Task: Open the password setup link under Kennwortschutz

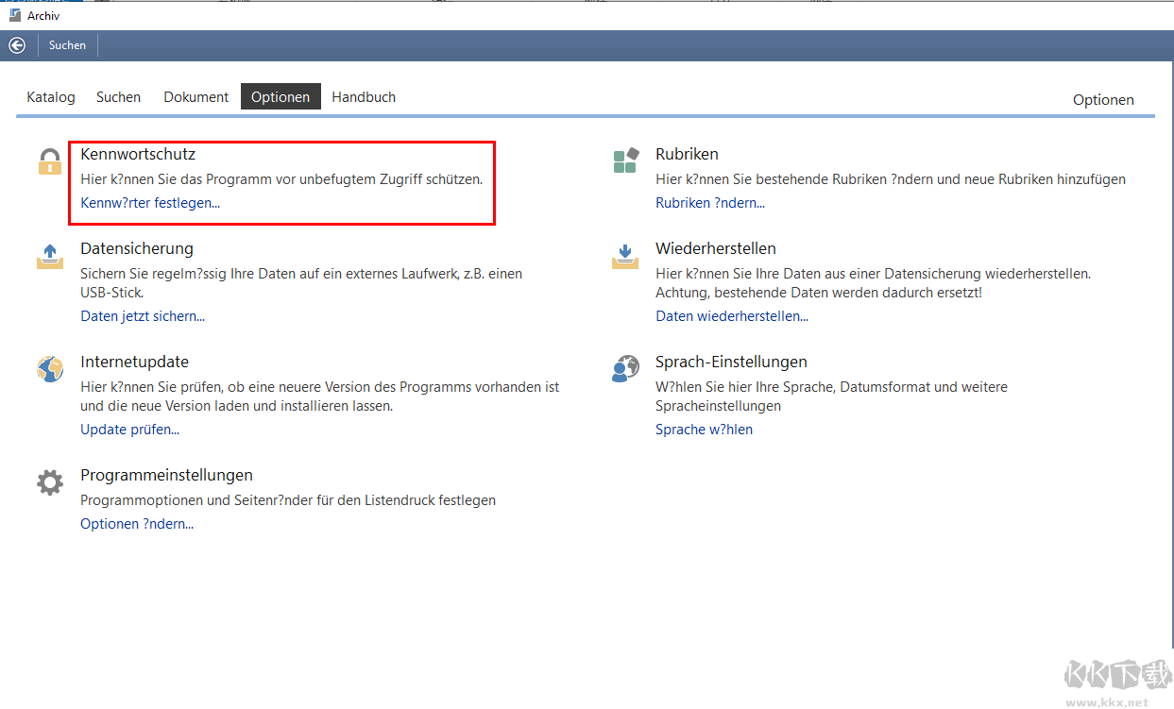Action: (x=150, y=203)
